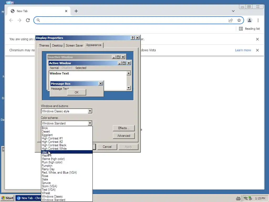269x202 pixels.
Task: Click the preview scrollbar up arrow
Action: pyautogui.click(x=129, y=73)
